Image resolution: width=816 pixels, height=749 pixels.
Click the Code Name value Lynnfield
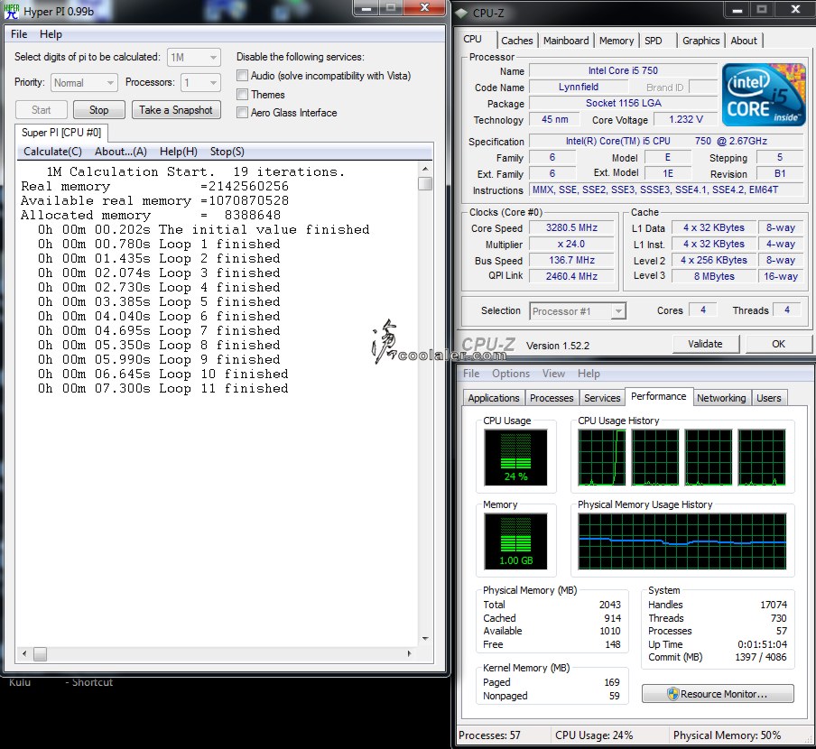[x=579, y=87]
